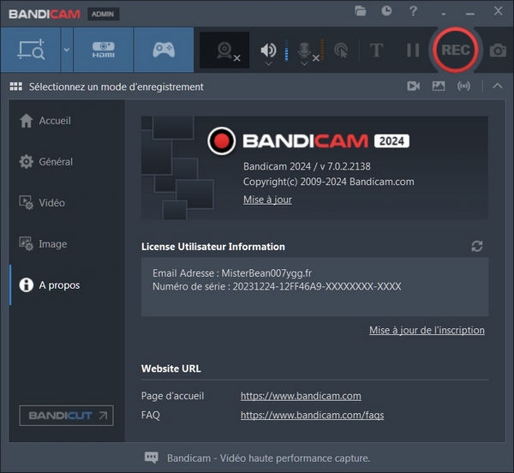The width and height of the screenshot is (514, 473).
Task: Click the grid icon next to mode label
Action: 16,87
